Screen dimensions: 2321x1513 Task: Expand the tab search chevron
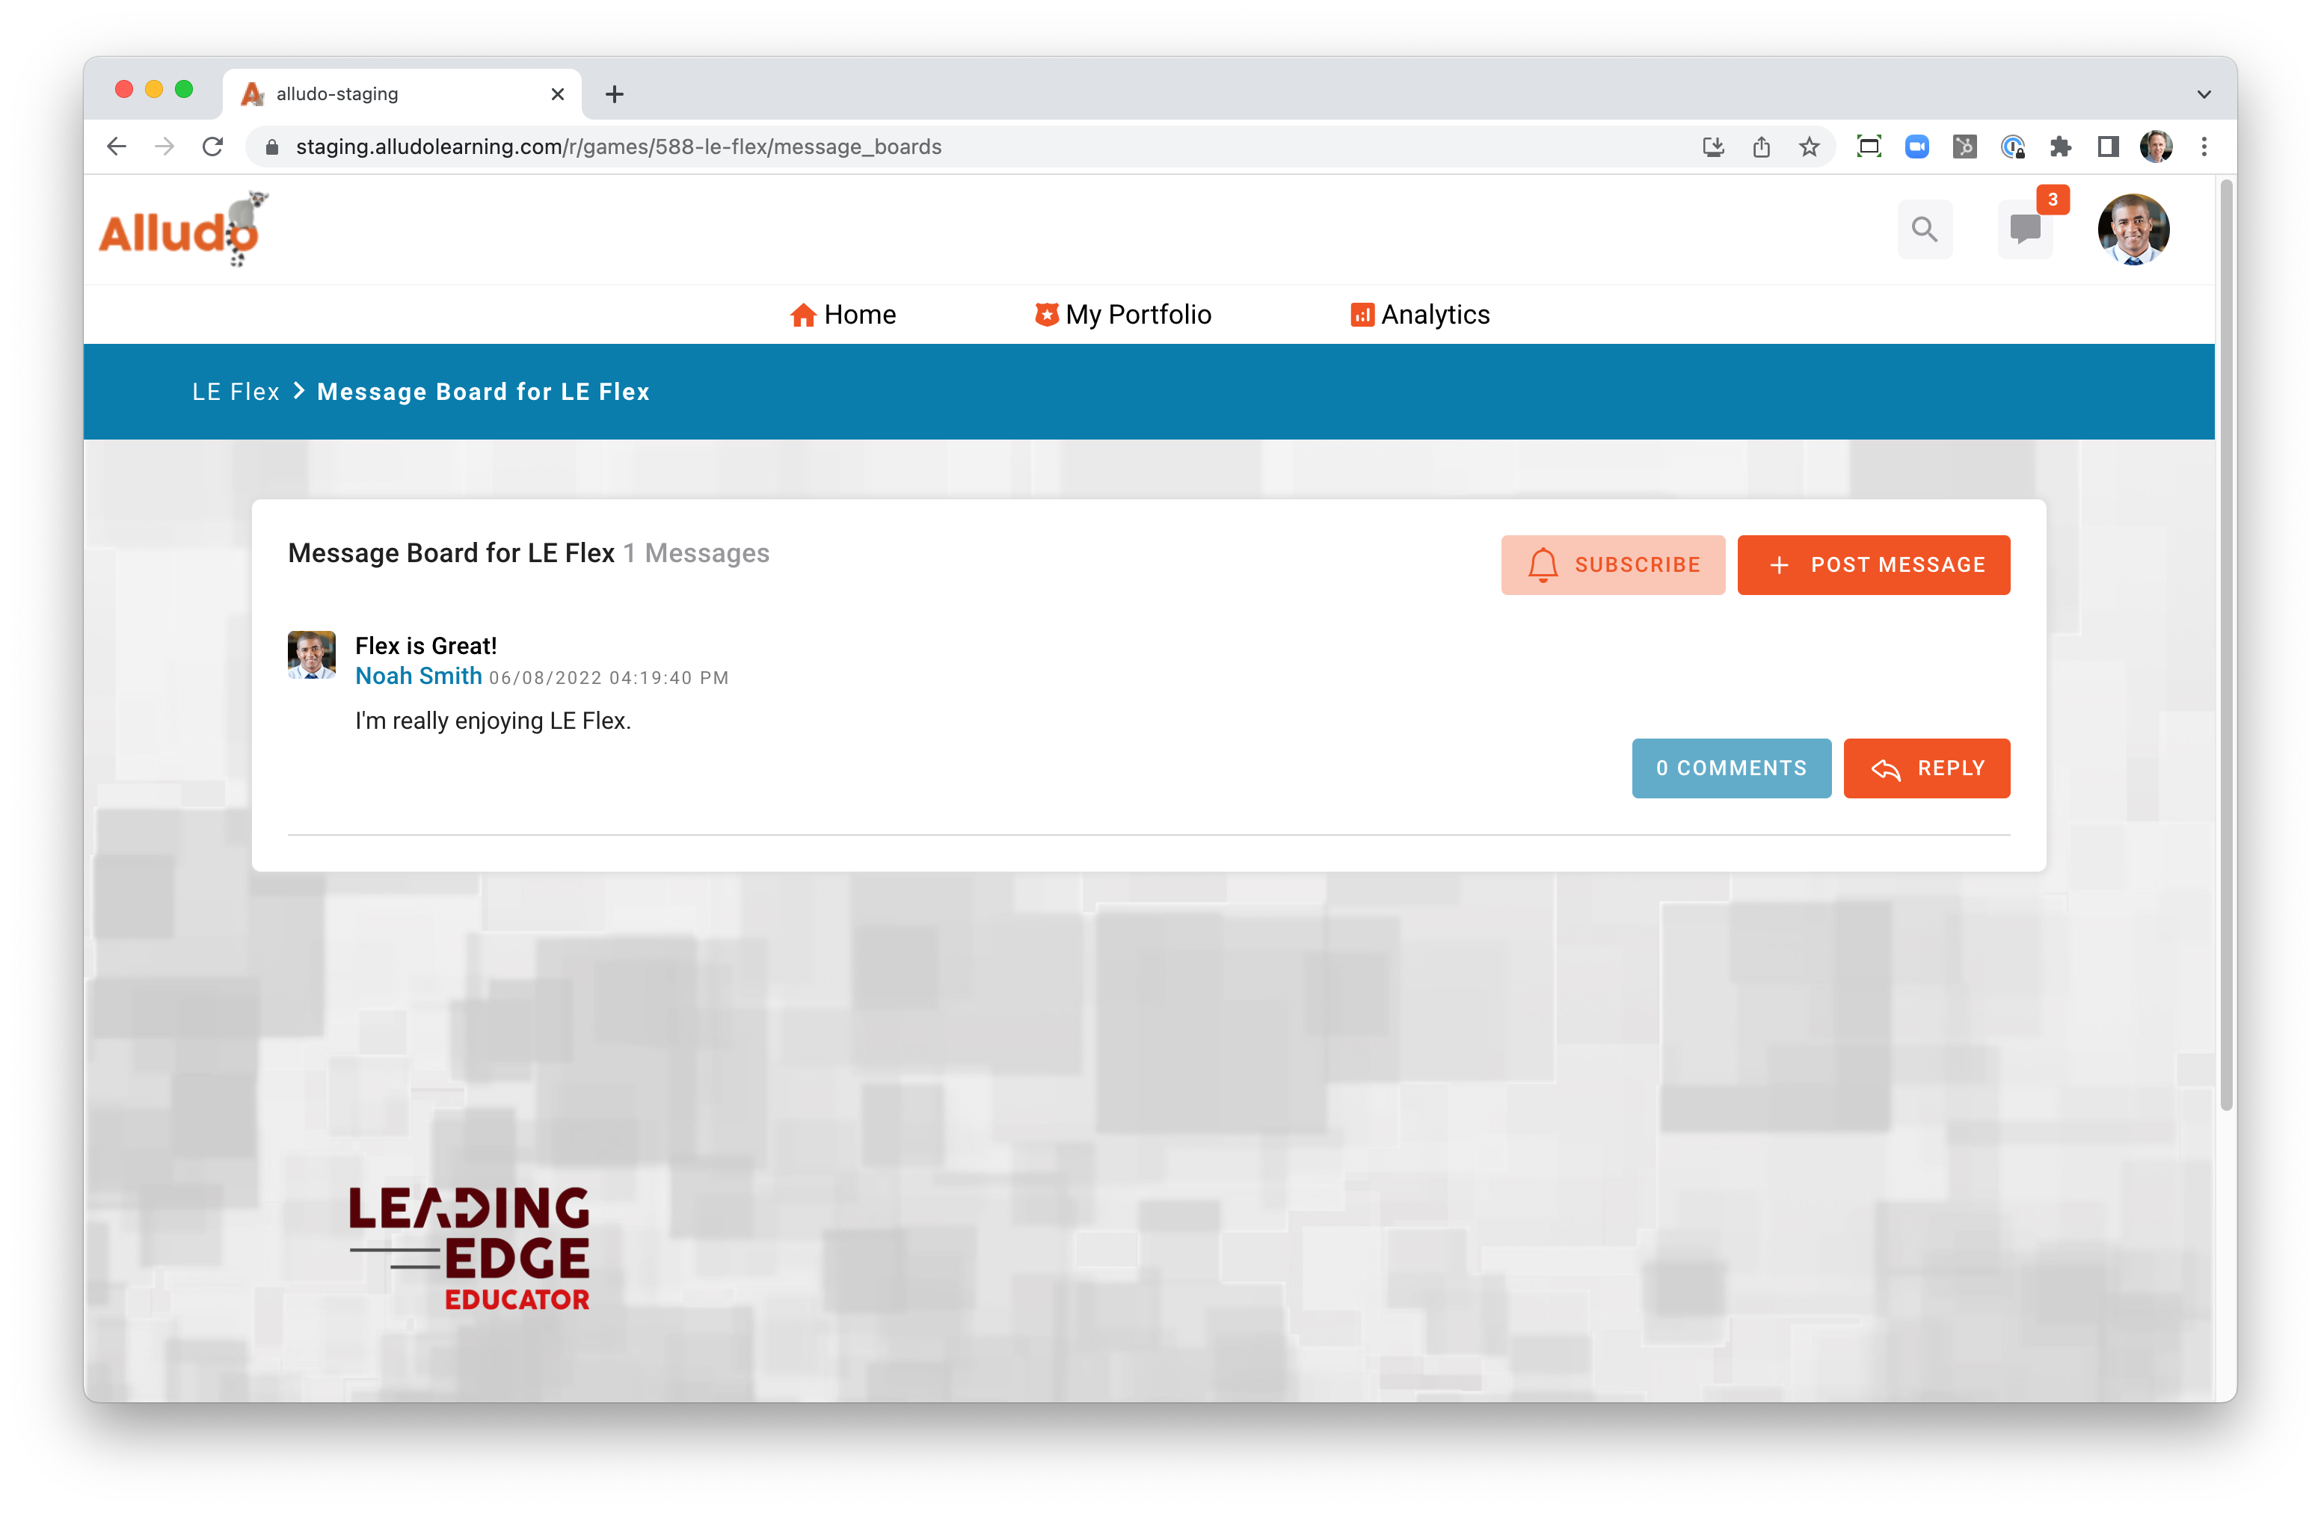(x=2204, y=94)
